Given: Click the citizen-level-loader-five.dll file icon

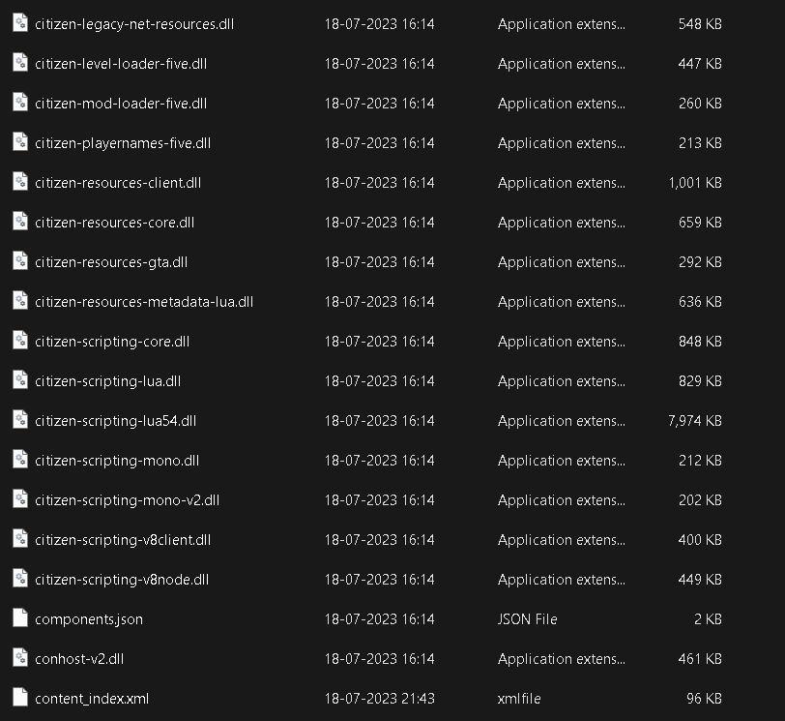Looking at the screenshot, I should [20, 63].
